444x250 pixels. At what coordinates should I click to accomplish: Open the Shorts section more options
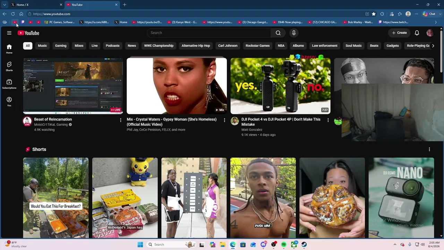click(429, 149)
